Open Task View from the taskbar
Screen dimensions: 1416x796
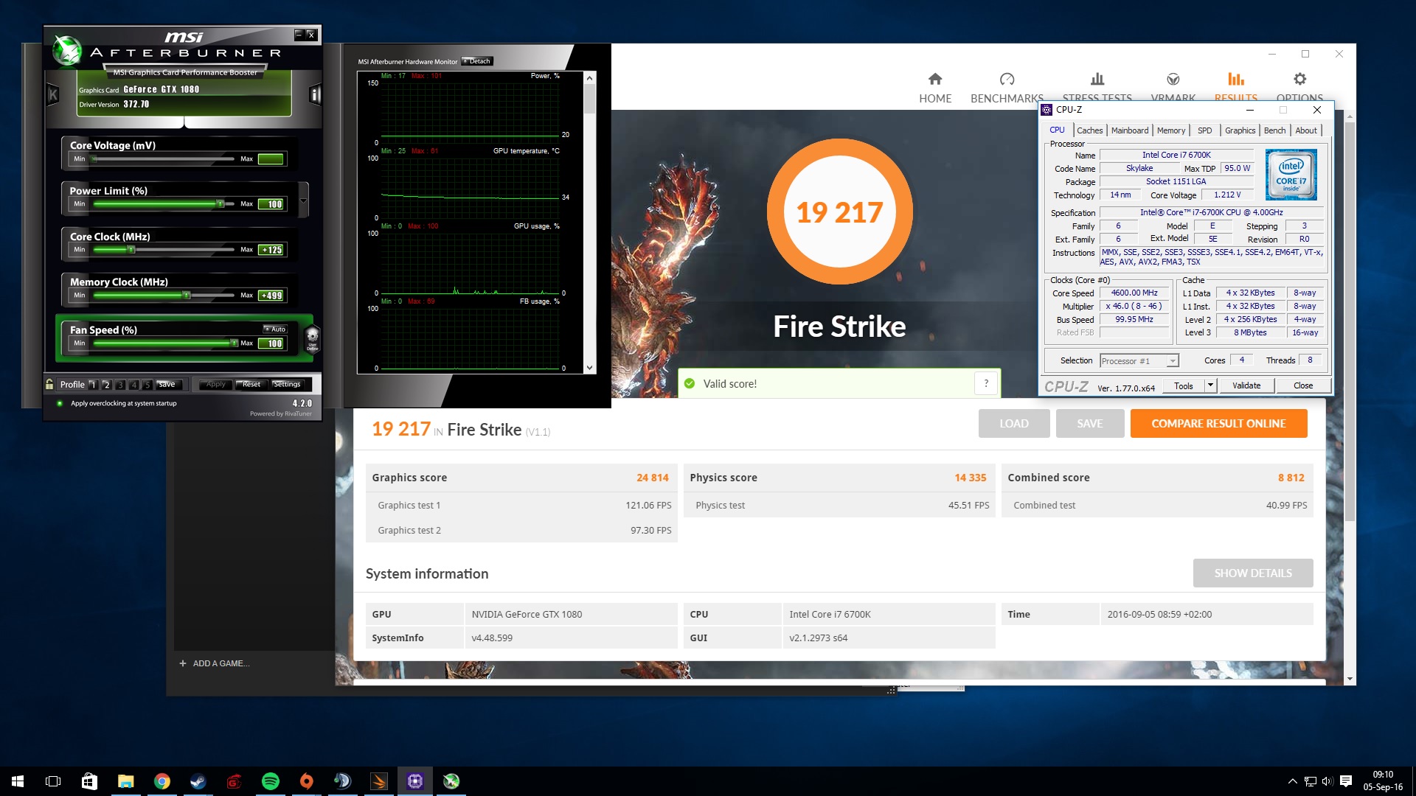[53, 781]
